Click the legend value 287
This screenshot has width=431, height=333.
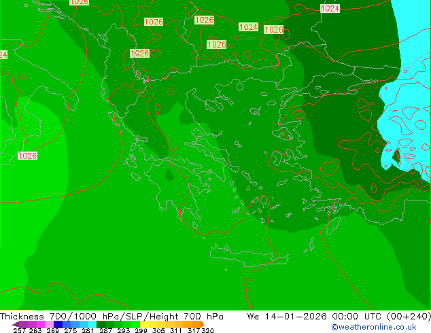(106, 330)
